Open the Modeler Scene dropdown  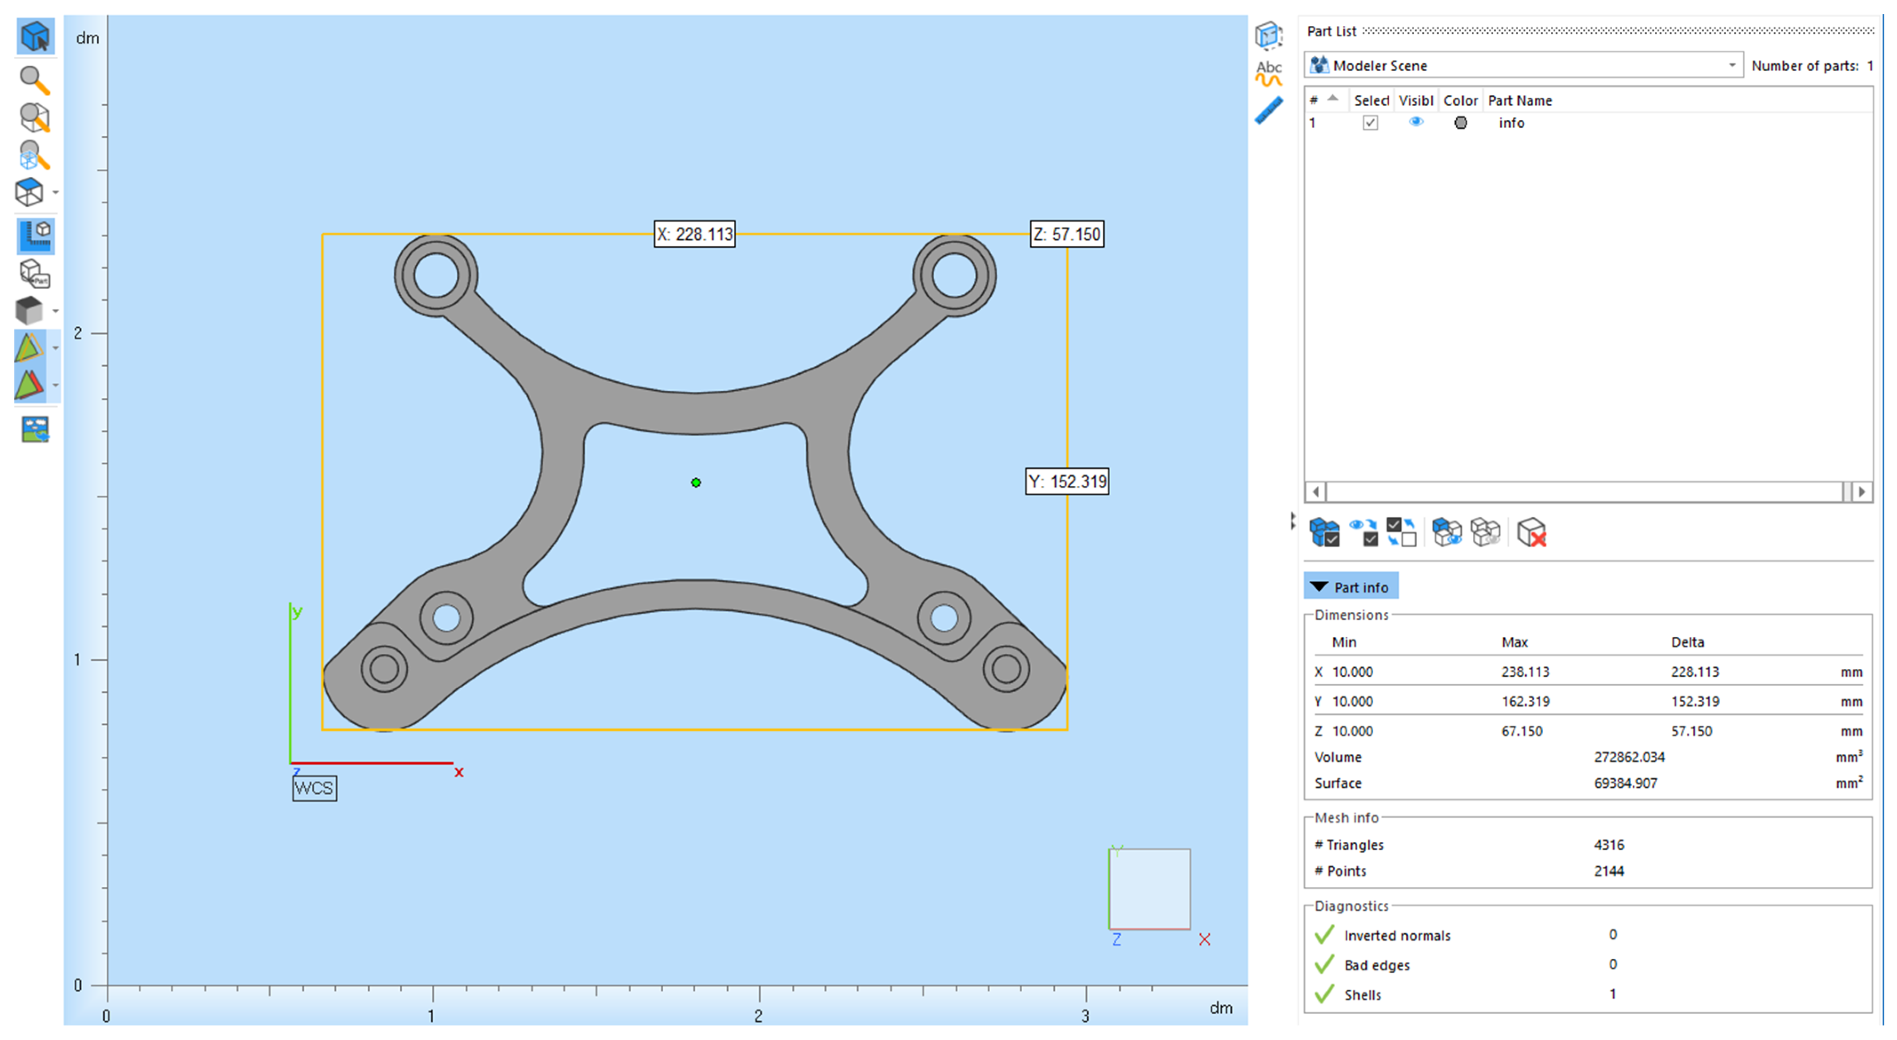[x=1731, y=66]
